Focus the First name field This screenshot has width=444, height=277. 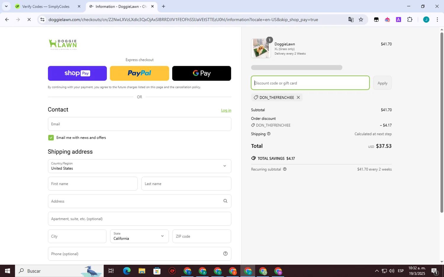93,184
